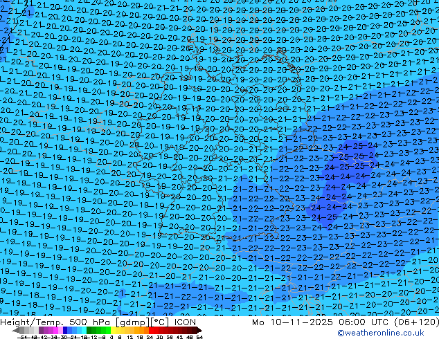
Task: Select the dark navy blue legend swatch
Action: [65, 330]
